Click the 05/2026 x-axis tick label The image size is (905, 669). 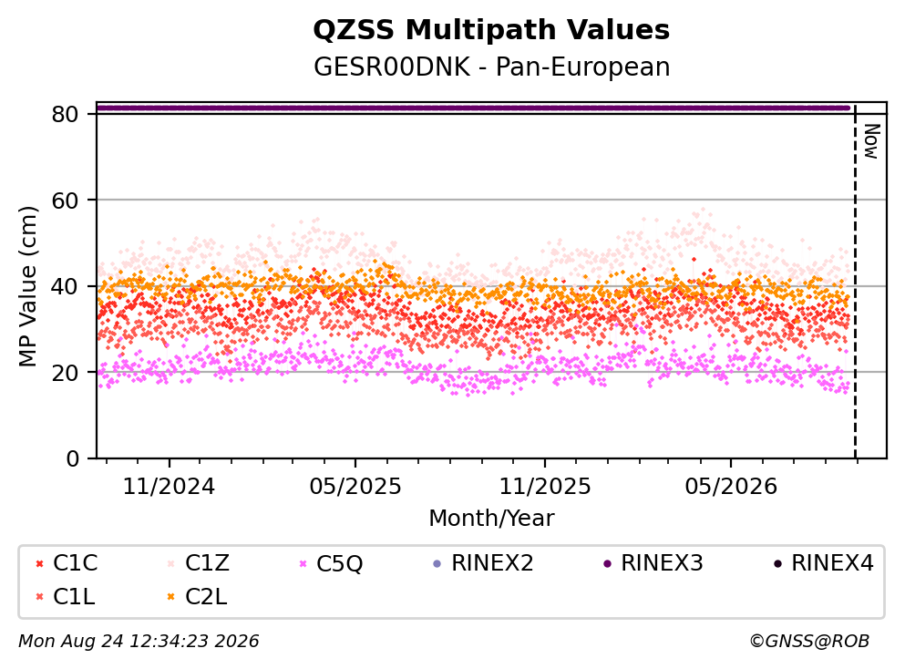click(x=731, y=487)
